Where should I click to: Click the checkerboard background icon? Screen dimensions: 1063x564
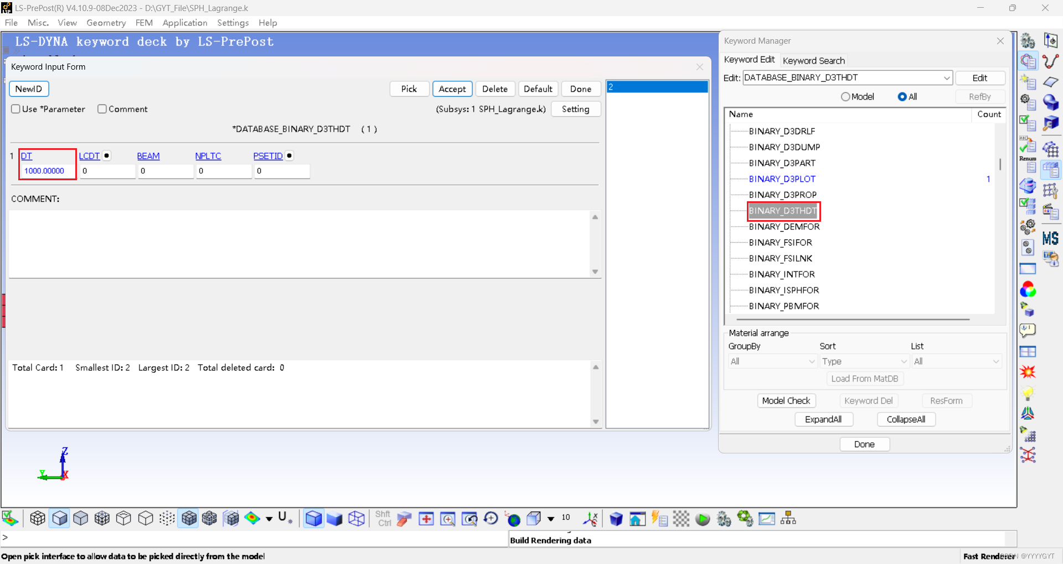(681, 519)
